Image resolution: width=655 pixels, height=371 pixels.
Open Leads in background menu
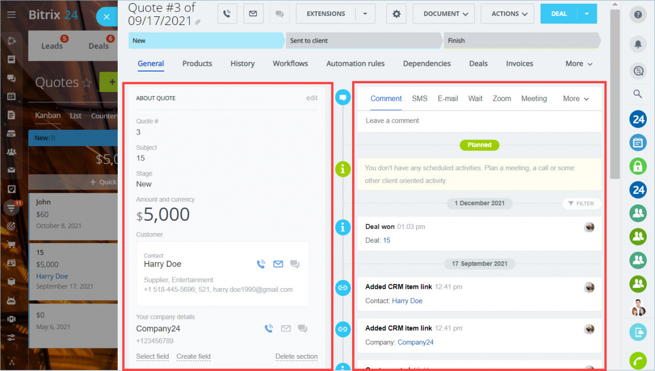click(x=52, y=45)
